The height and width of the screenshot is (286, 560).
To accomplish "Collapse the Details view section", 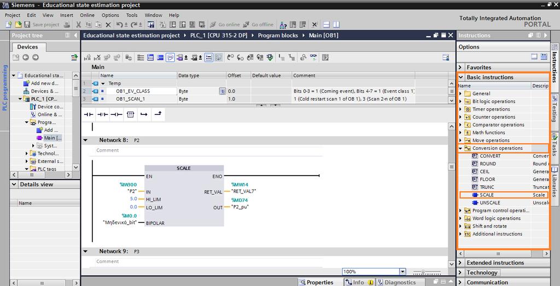I will coord(14,184).
